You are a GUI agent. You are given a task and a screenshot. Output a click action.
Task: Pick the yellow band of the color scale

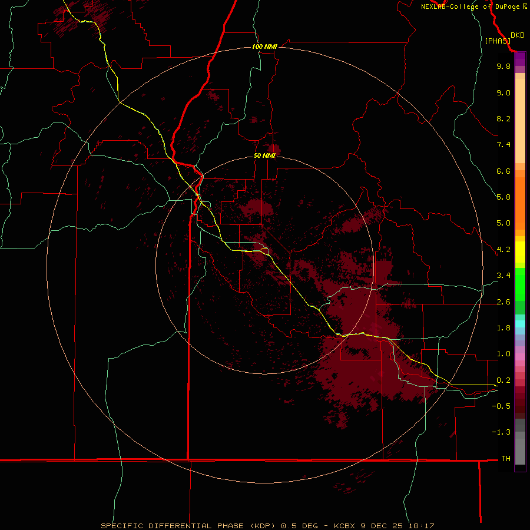coord(520,252)
